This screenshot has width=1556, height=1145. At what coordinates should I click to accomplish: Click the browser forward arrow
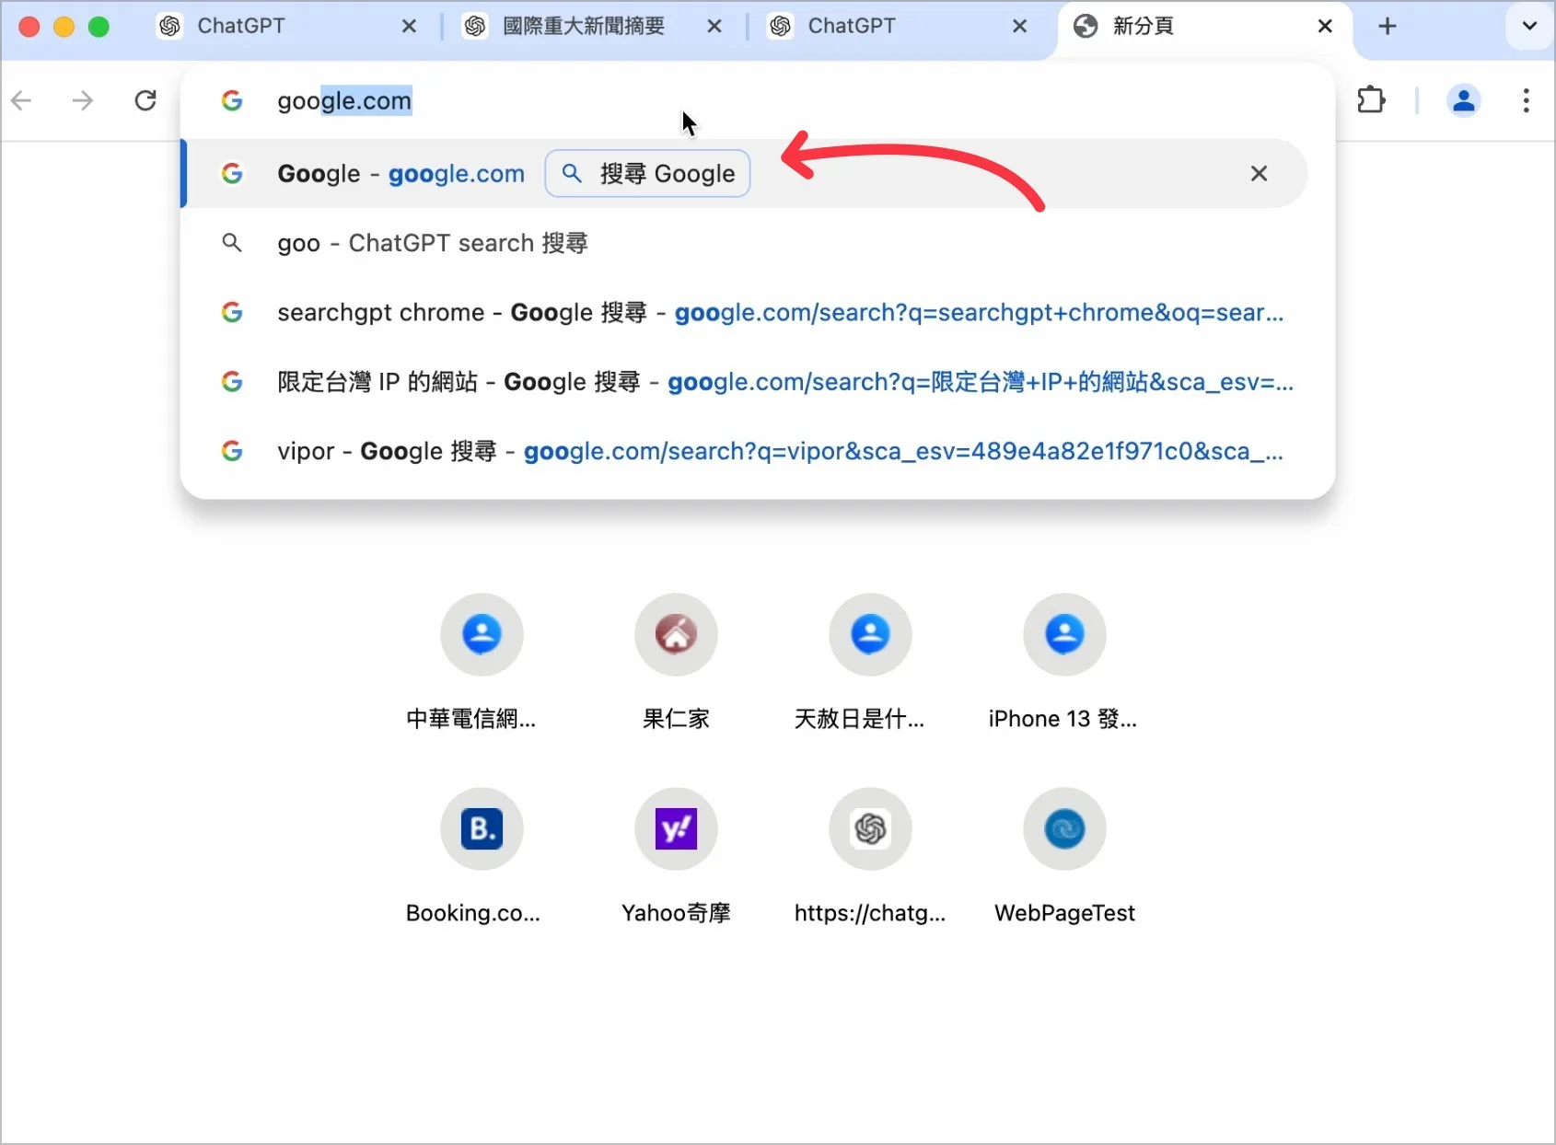click(83, 100)
